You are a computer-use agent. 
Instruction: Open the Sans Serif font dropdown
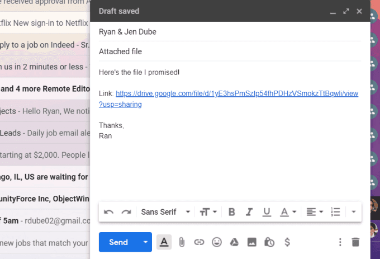tap(165, 212)
